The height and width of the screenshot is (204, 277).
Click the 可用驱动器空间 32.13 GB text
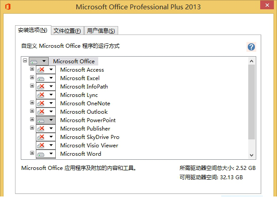[211, 177]
